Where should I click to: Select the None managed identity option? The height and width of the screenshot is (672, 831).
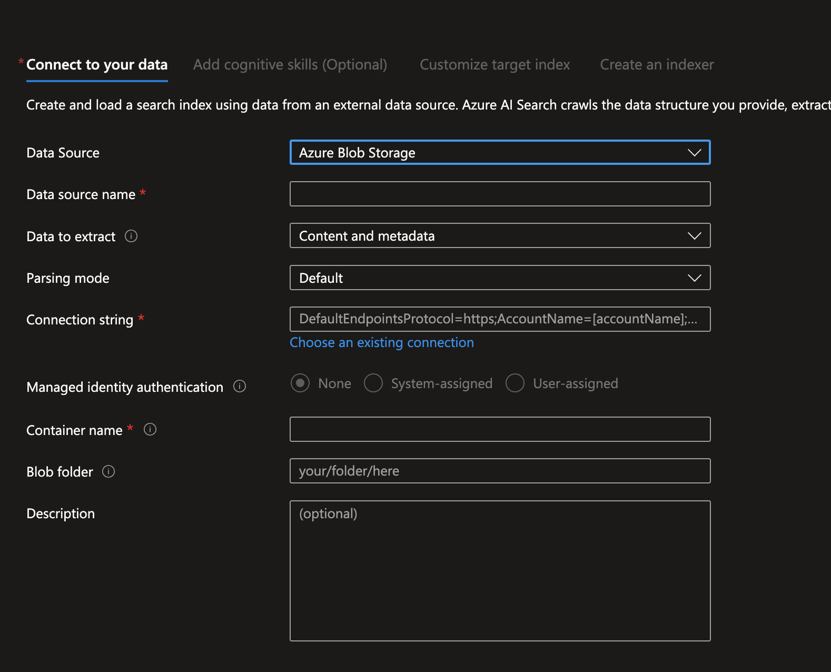[x=300, y=383]
